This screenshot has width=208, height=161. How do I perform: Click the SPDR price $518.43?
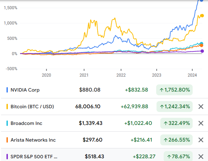pos(94,157)
